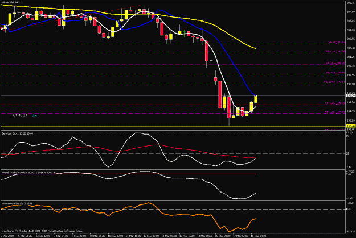356x238 pixels.
Task: Click the 193.20 value on price scale
Action: 351,120
